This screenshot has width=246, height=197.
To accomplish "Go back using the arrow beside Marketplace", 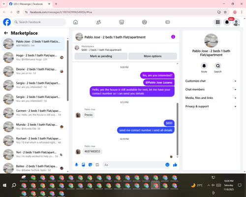I will click(x=6, y=33).
